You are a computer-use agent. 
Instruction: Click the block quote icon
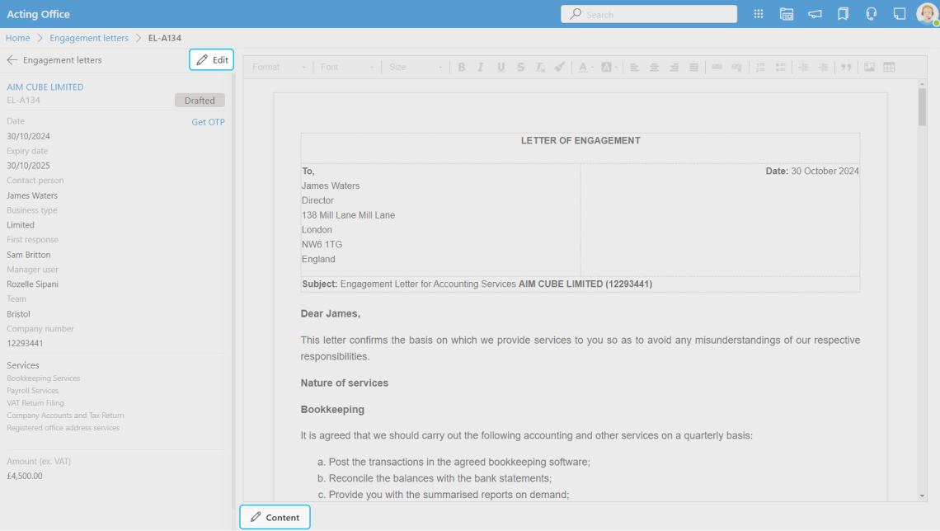pos(845,67)
